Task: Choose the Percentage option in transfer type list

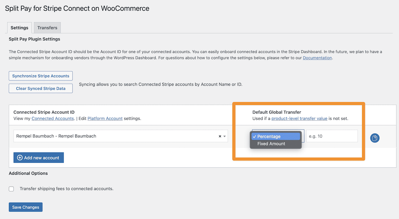Action: point(276,136)
